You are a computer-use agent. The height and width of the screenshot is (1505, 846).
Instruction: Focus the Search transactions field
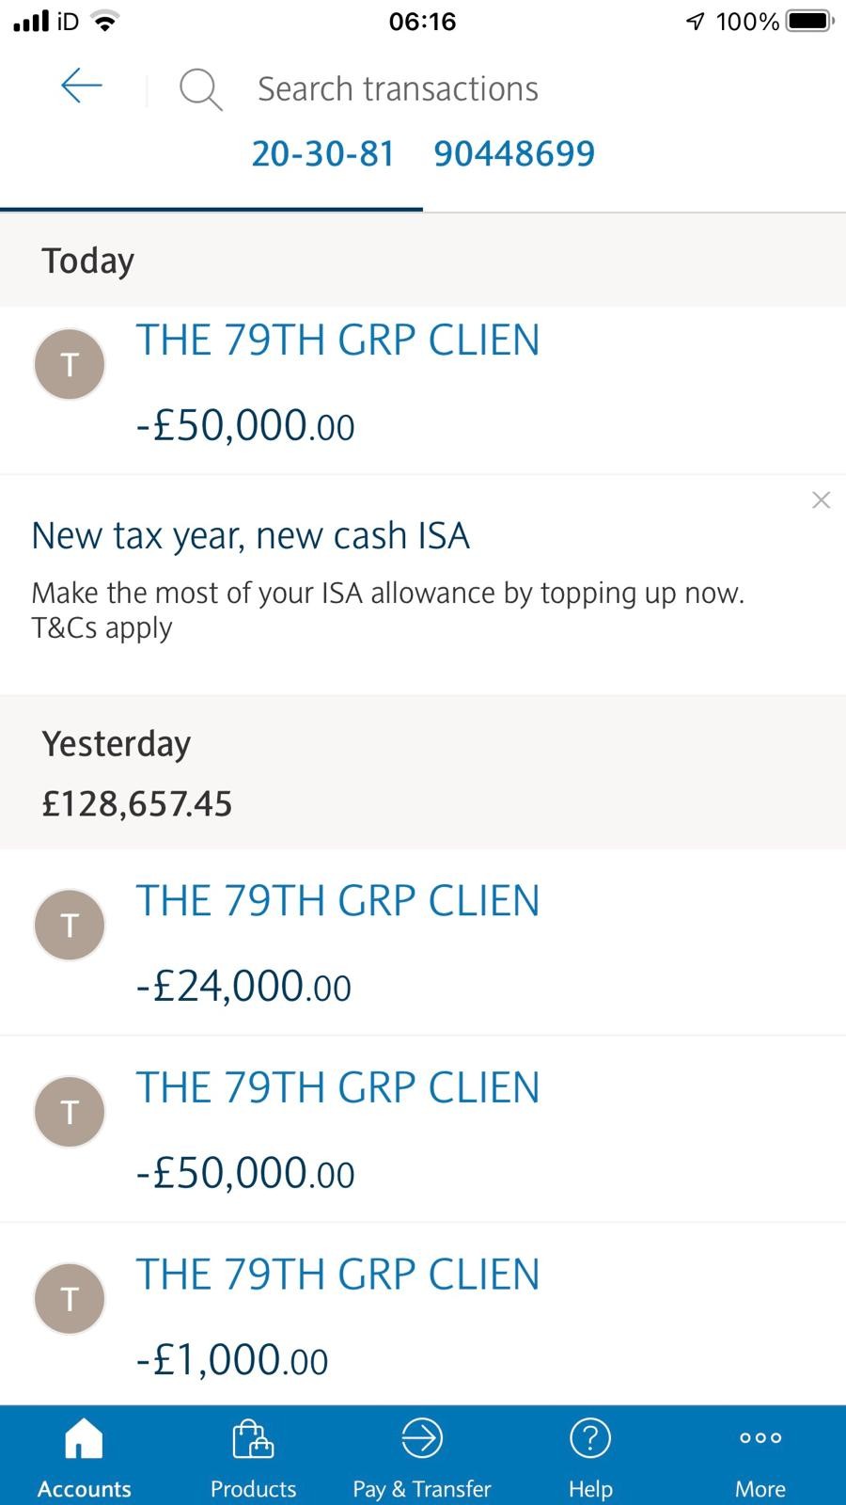point(398,89)
